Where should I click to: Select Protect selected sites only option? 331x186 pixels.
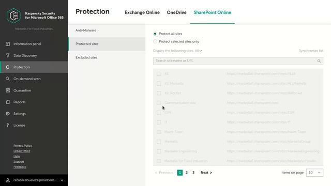coord(155,41)
